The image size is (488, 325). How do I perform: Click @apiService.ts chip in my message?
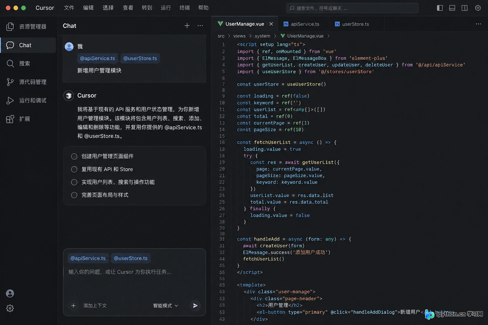pyautogui.click(x=98, y=58)
